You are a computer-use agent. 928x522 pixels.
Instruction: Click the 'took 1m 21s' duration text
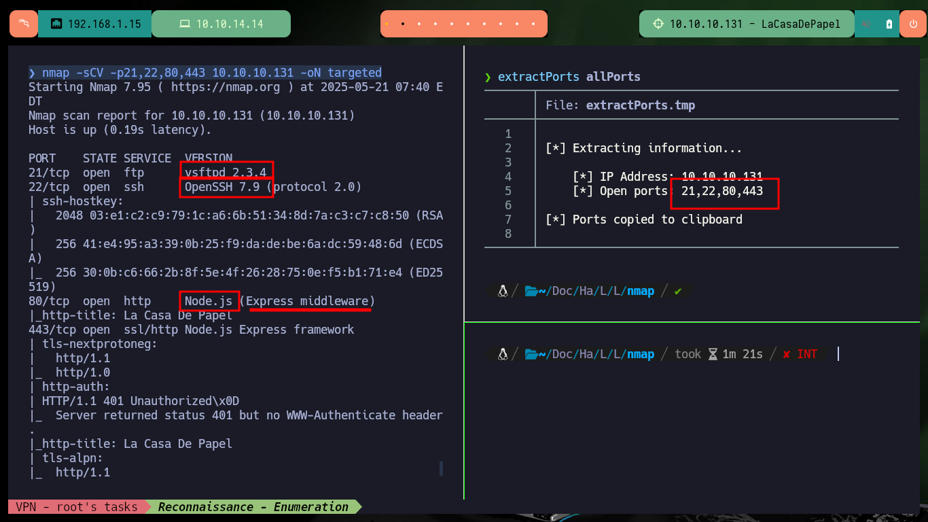(719, 354)
